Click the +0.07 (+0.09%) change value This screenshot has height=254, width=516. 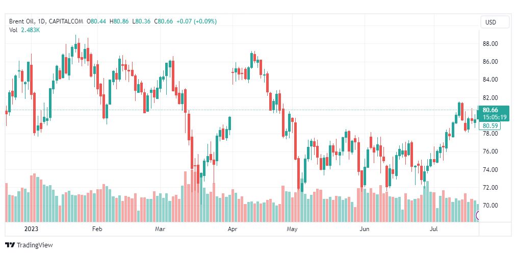196,21
